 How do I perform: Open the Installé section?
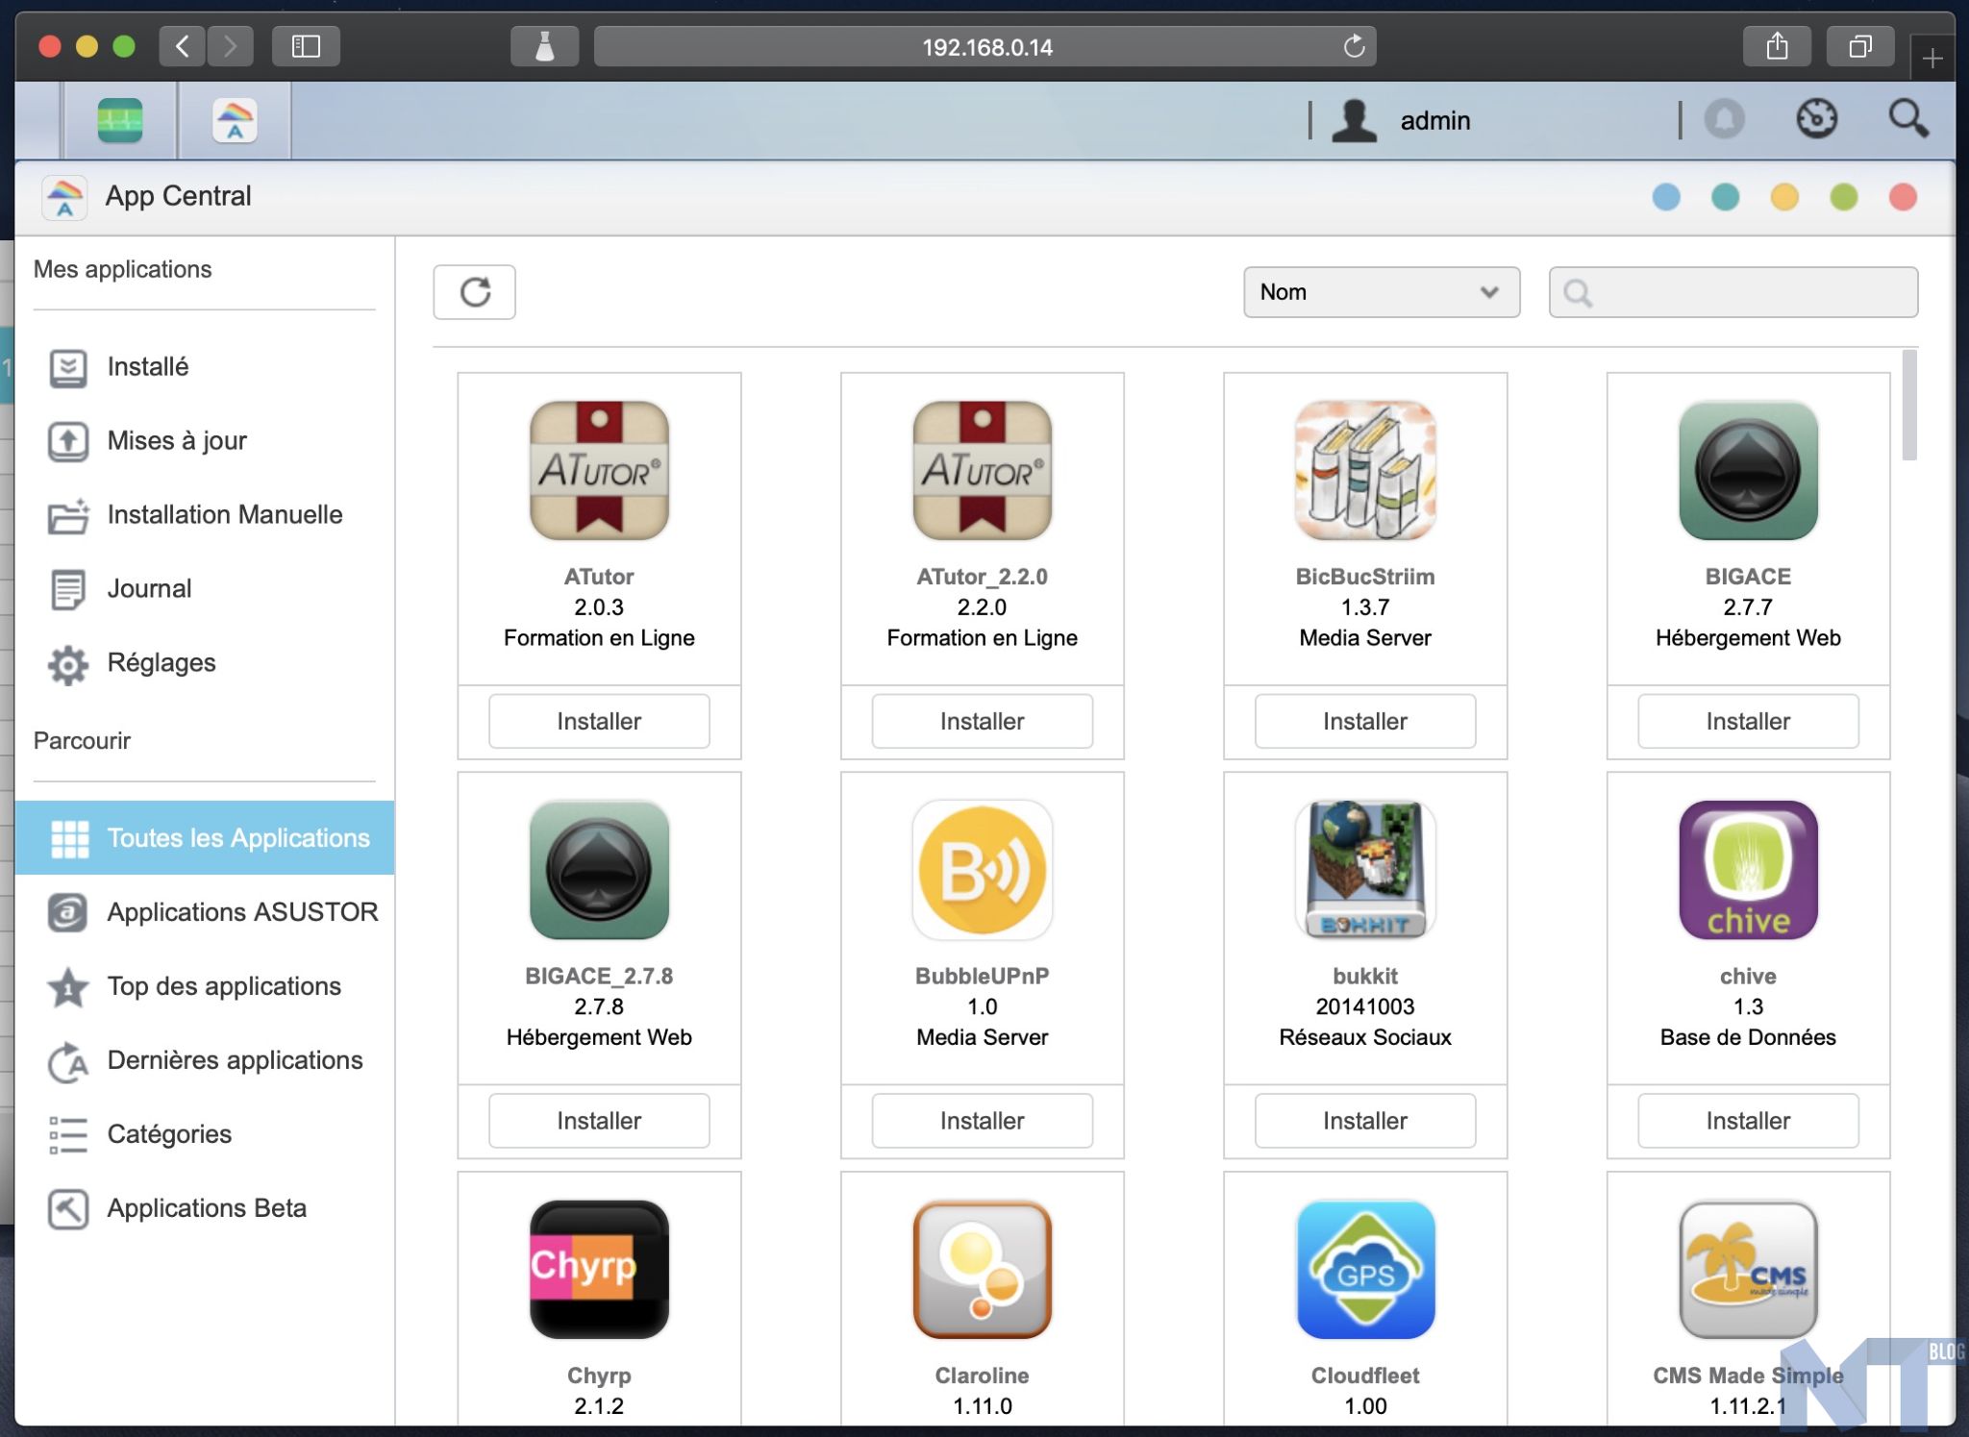pyautogui.click(x=147, y=367)
